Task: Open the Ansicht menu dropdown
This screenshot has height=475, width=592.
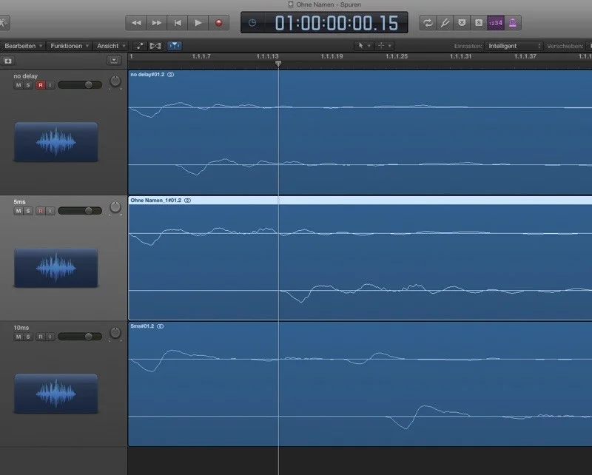Action: pyautogui.click(x=111, y=46)
